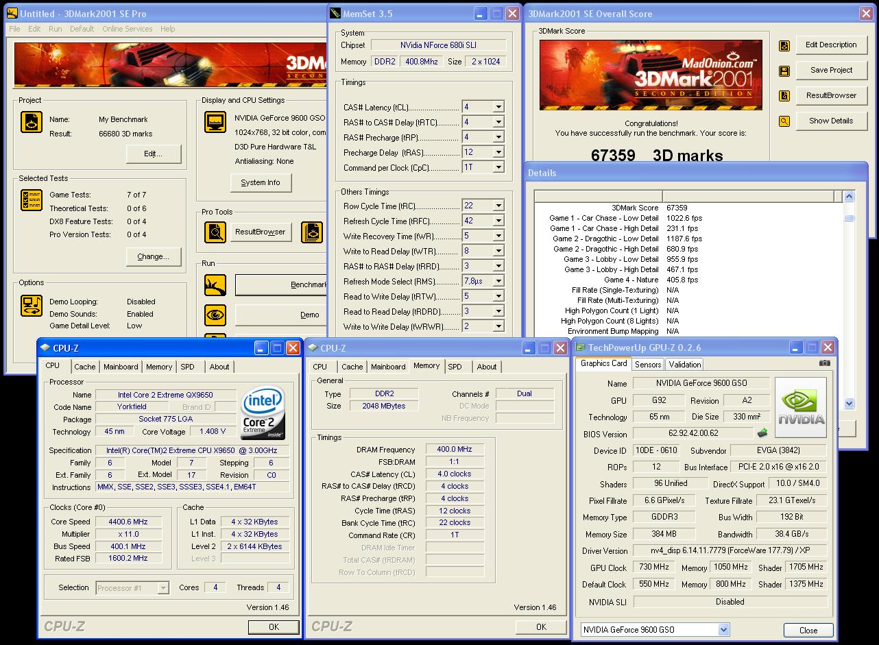Viewport: 879px width, 645px height.
Task: Open the RAS# to CAS# Delay (tRTC) dropdown
Action: [498, 122]
